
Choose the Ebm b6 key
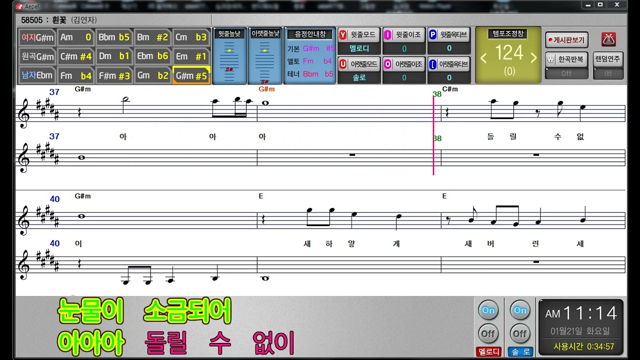(x=152, y=56)
